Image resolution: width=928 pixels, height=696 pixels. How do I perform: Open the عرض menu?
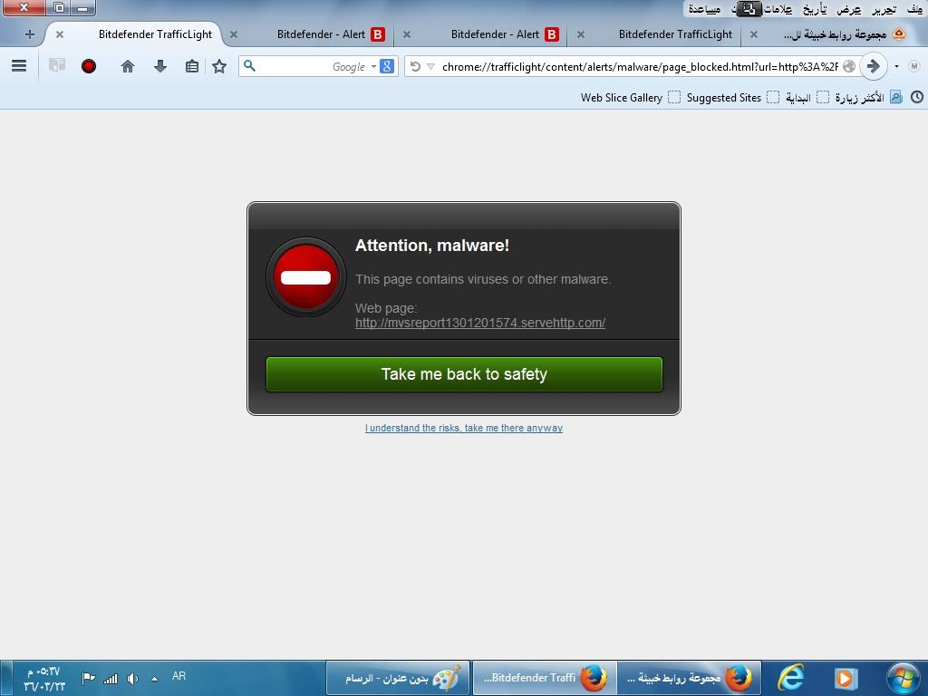click(848, 9)
